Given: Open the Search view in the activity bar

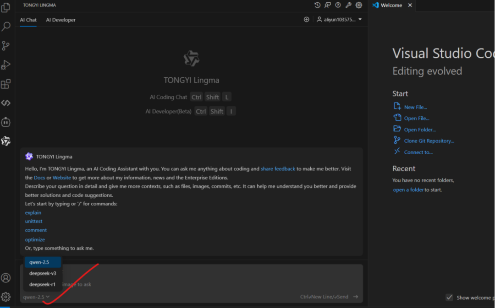Looking at the screenshot, I should tap(5, 27).
